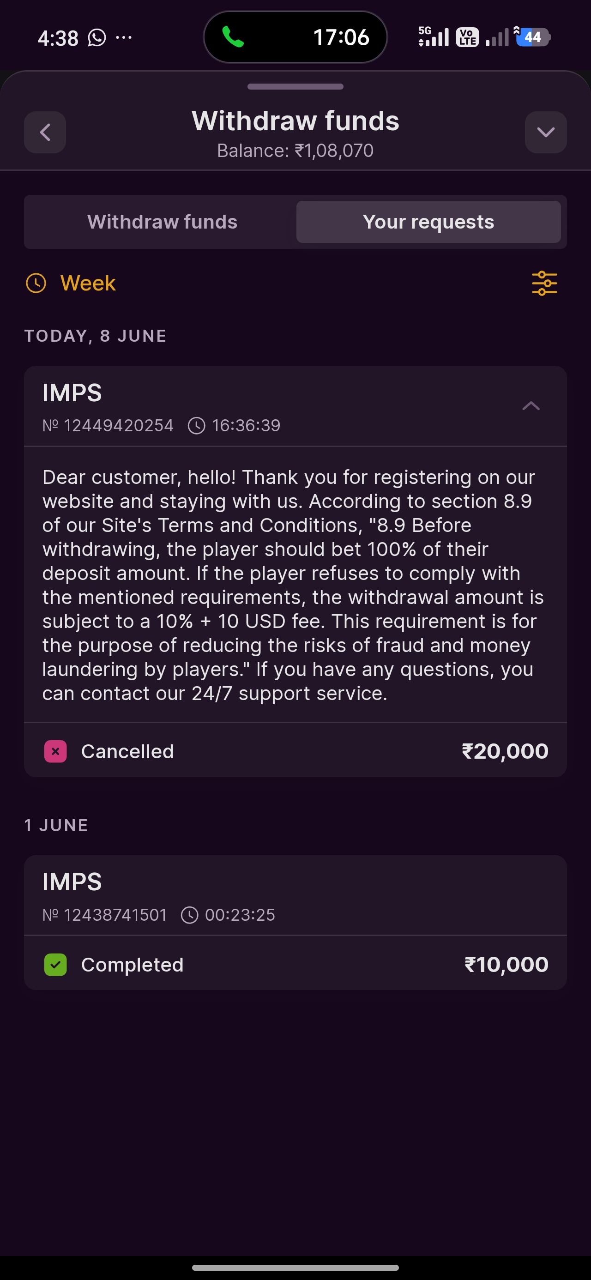The height and width of the screenshot is (1280, 591).
Task: Tap the clock icon next to 16:36:39
Action: coord(196,426)
